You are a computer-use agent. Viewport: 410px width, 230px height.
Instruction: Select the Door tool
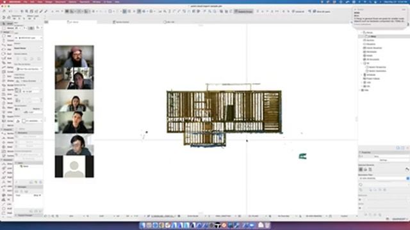click(x=7, y=76)
